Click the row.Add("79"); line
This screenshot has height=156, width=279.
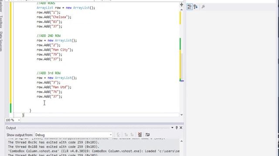[x=49, y=55]
